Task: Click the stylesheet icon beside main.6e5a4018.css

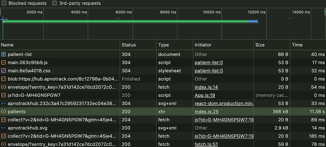Action: (x=4, y=71)
